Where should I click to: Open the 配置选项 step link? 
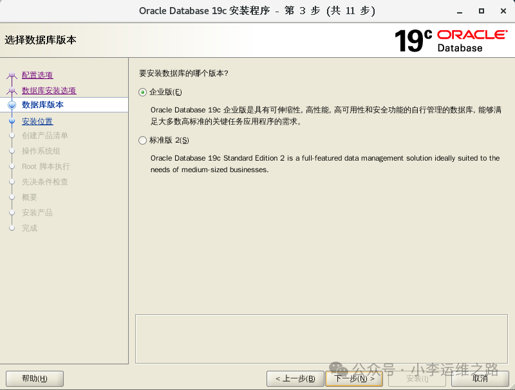(37, 75)
